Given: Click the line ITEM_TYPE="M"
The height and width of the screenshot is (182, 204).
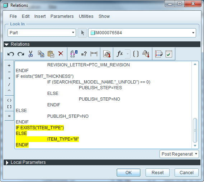Looking at the screenshot, I should click(63, 139).
